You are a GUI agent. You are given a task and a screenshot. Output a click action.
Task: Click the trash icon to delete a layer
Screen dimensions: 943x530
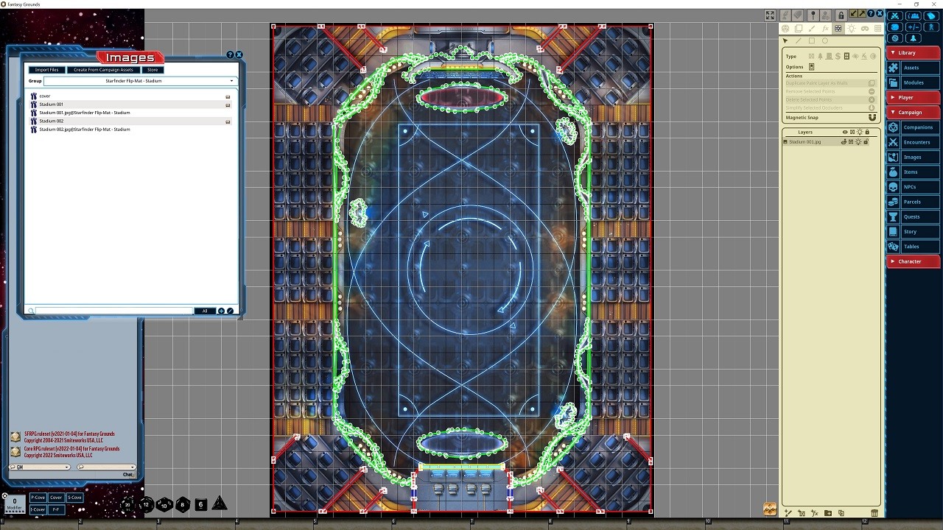click(874, 513)
